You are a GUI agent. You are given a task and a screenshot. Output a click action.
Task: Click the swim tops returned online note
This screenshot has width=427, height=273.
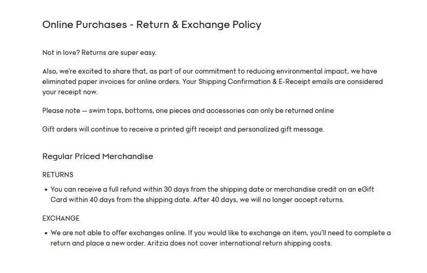pos(188,111)
